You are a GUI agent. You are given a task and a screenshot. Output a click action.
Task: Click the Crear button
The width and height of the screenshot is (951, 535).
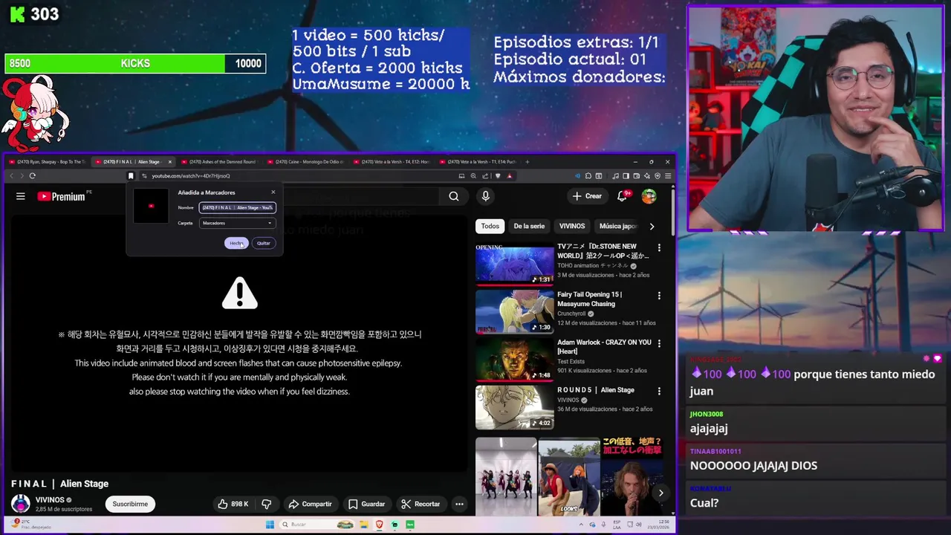click(x=587, y=196)
